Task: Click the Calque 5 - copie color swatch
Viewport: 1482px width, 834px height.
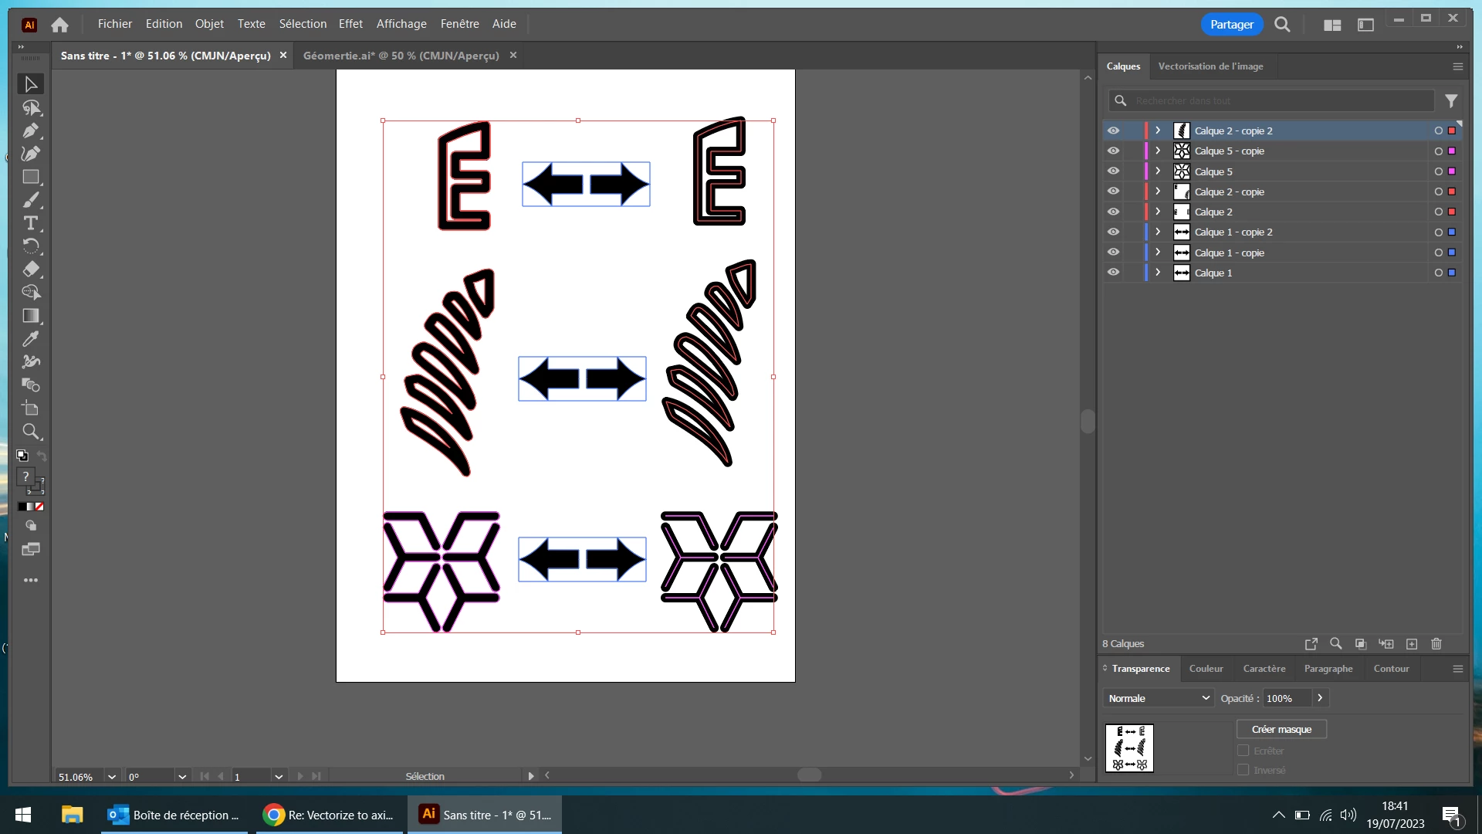Action: pyautogui.click(x=1452, y=151)
